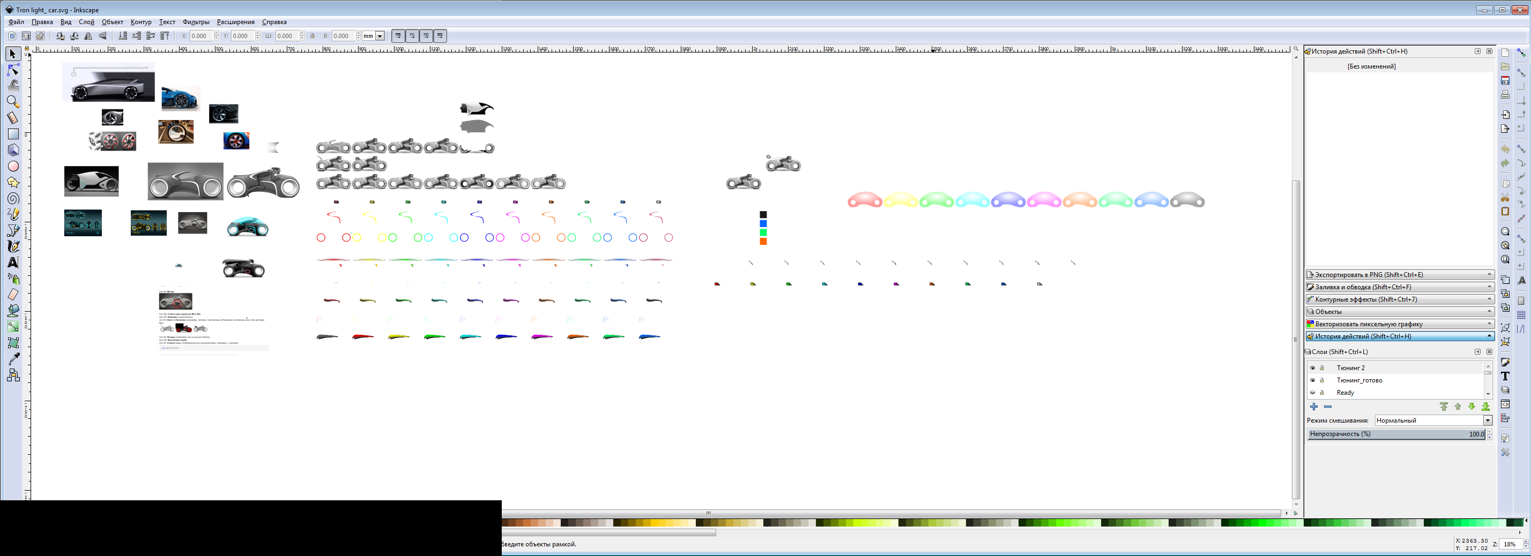Click the Объекты panel header
Image resolution: width=1531 pixels, height=556 pixels.
(x=1399, y=312)
